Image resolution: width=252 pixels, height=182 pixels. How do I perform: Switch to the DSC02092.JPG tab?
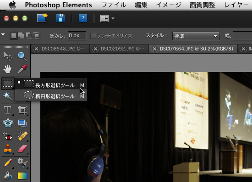click(x=122, y=49)
